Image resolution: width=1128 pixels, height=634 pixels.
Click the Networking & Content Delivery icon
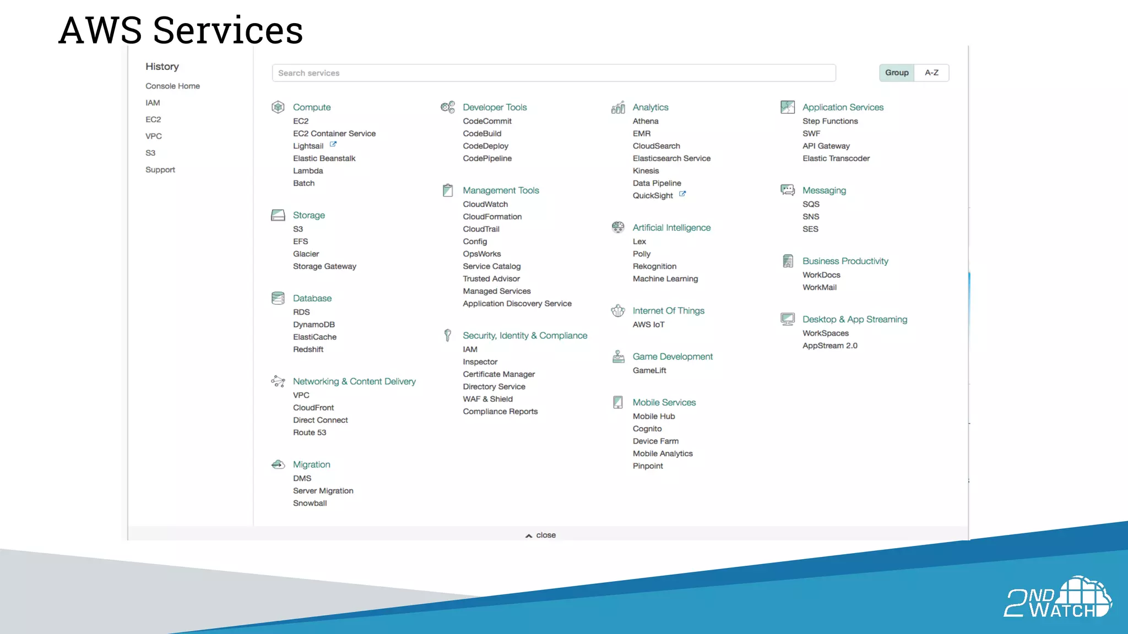tap(278, 381)
